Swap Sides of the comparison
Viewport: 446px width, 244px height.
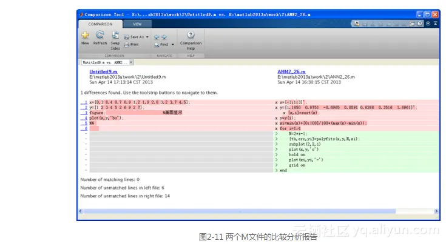tap(115, 41)
